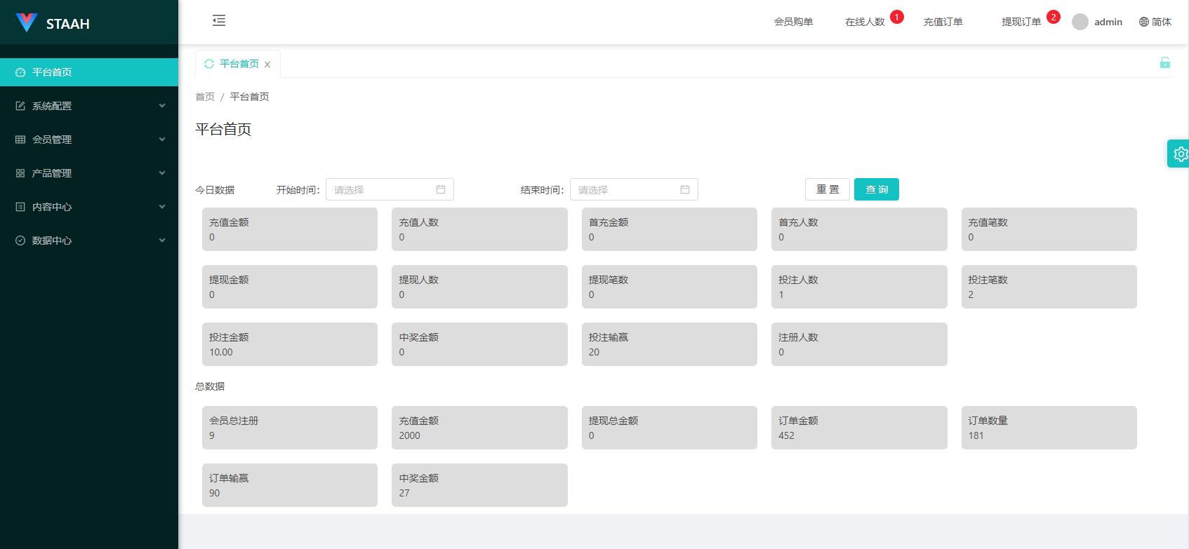Click the table icon next to 会员管理
This screenshot has width=1189, height=549.
point(20,140)
